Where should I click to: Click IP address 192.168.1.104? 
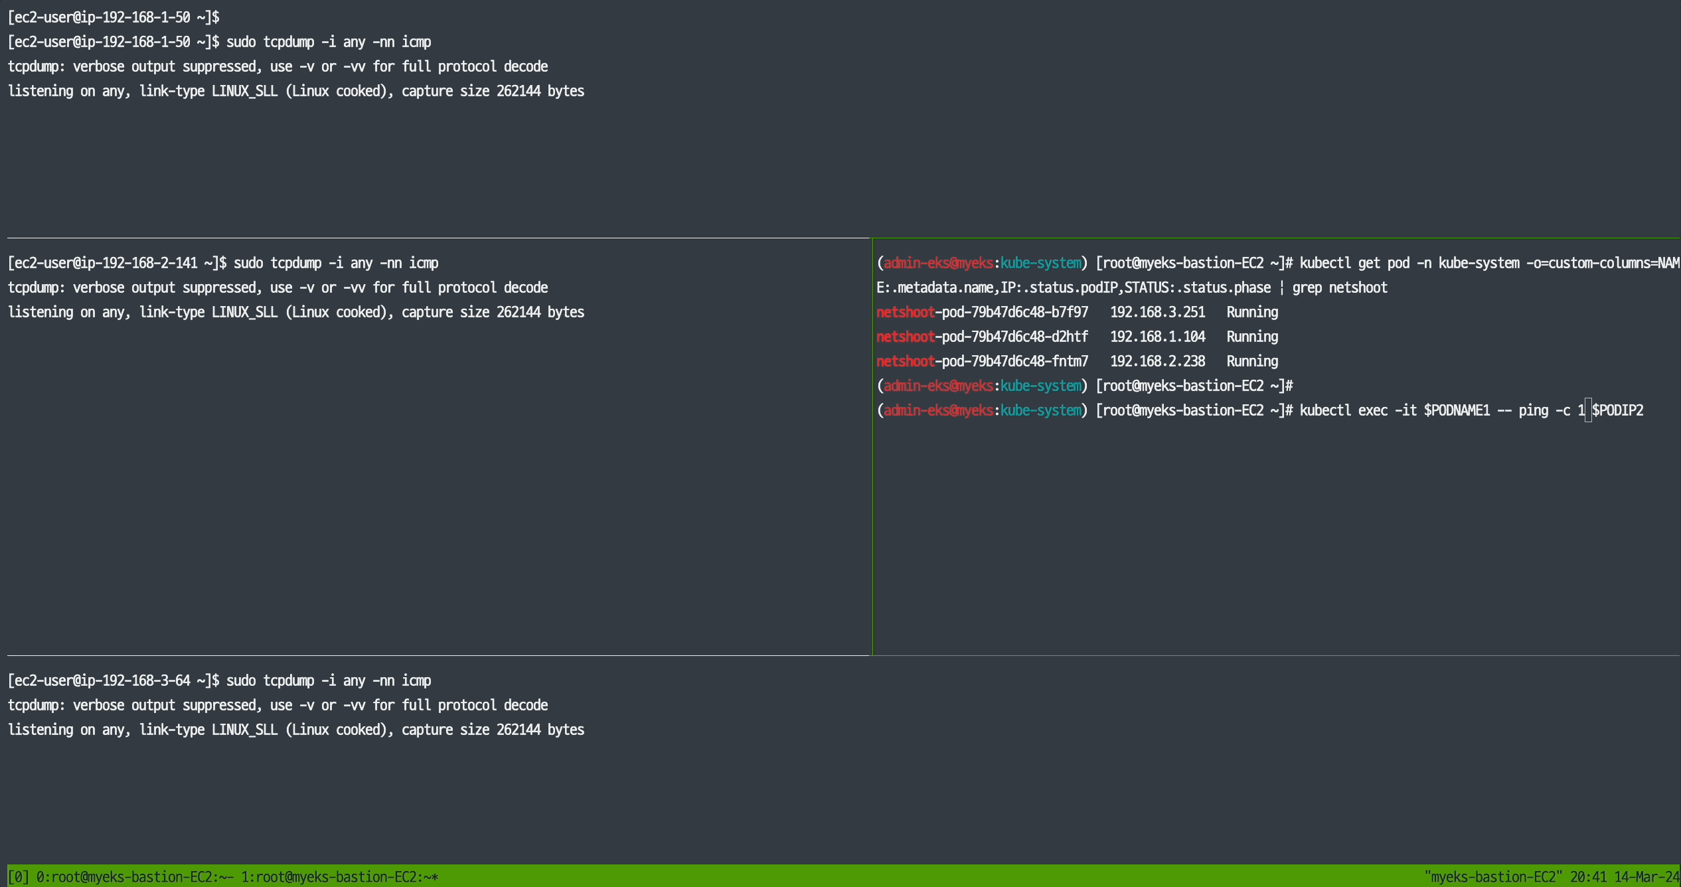1157,337
